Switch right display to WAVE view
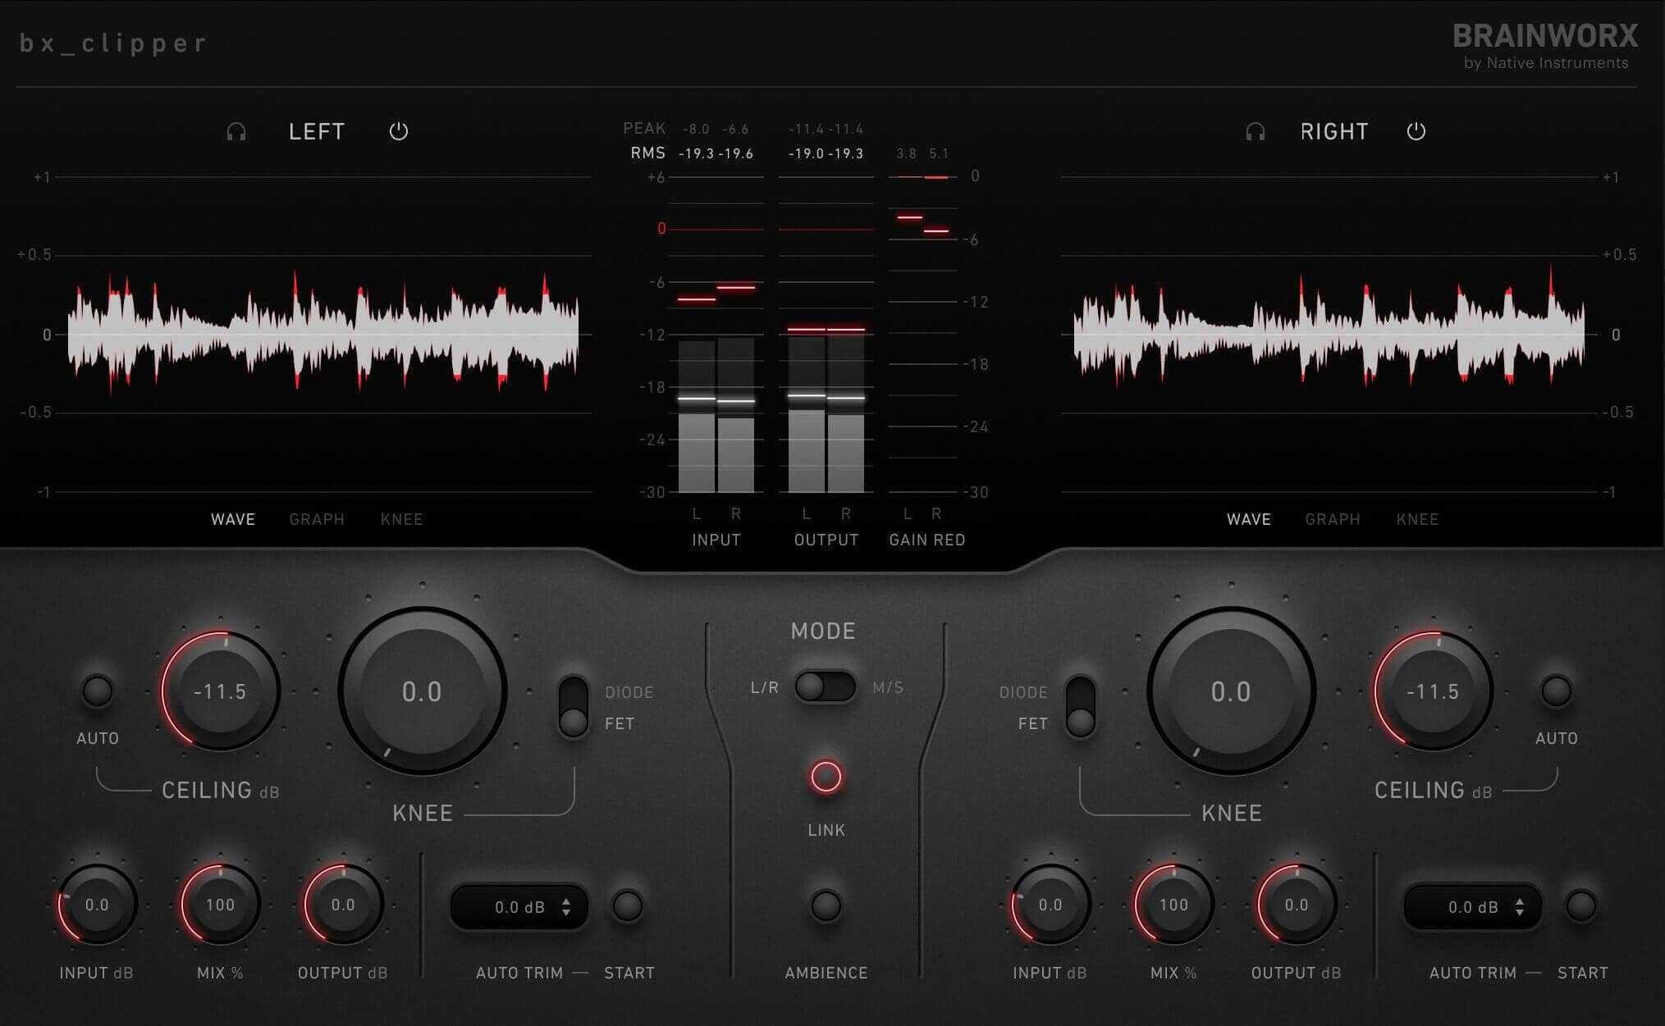Image resolution: width=1665 pixels, height=1026 pixels. pos(1249,519)
